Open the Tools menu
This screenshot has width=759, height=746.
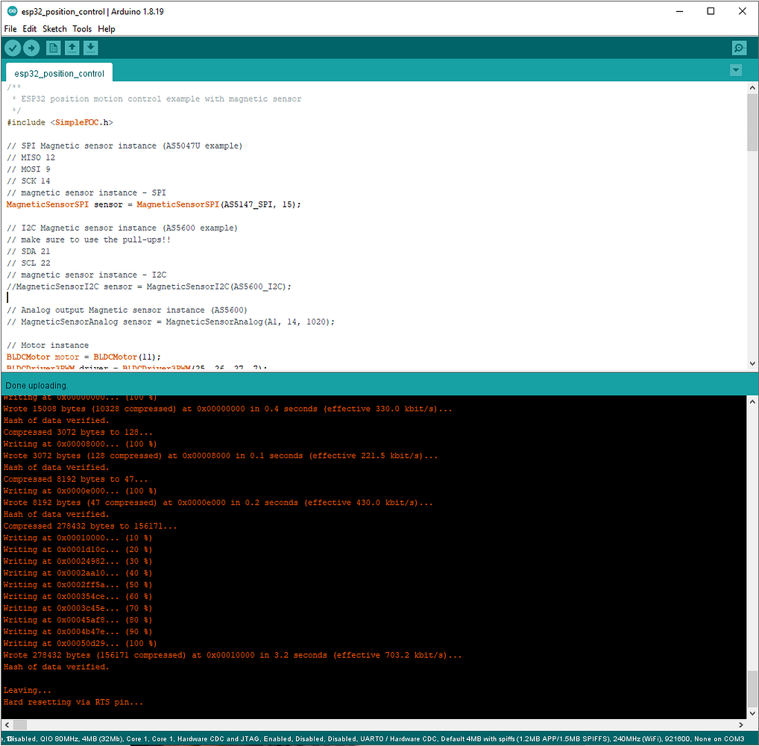(x=82, y=29)
